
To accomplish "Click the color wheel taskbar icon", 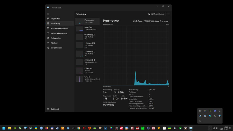I will (x=111, y=128).
